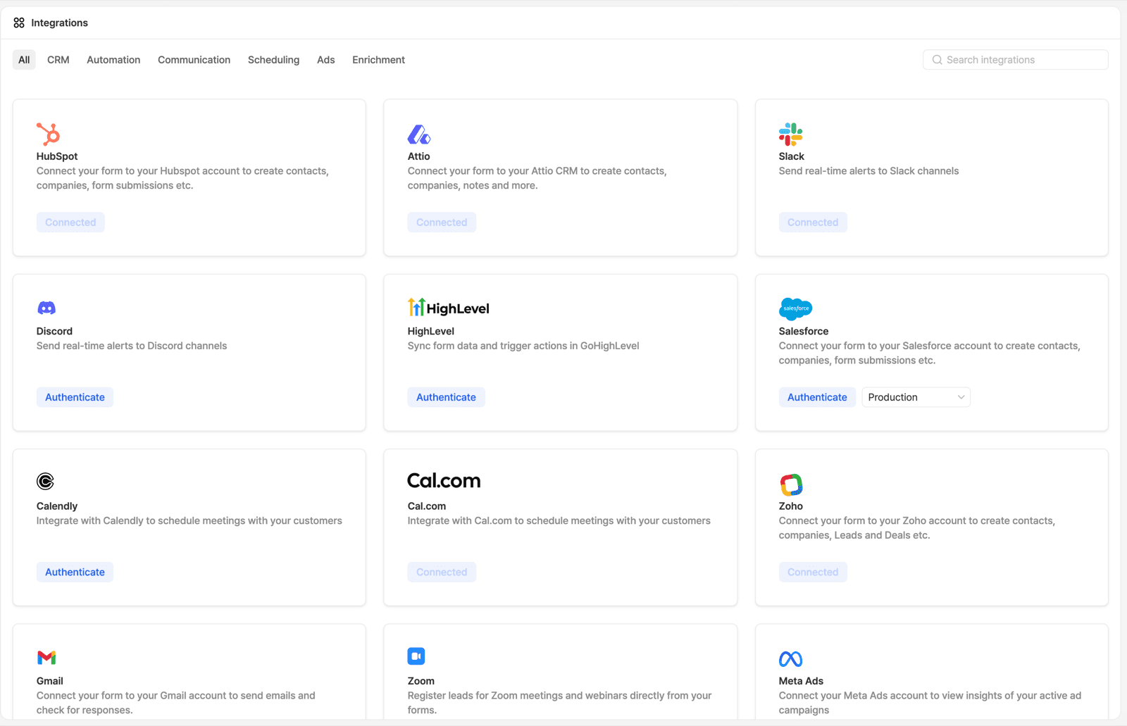Click the Integrations page heading text
The width and height of the screenshot is (1127, 726).
coord(59,23)
